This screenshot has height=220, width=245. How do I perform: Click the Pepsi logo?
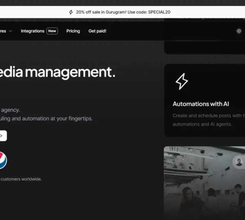point(2,160)
